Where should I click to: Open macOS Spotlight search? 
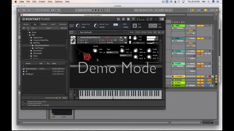click(x=208, y=1)
